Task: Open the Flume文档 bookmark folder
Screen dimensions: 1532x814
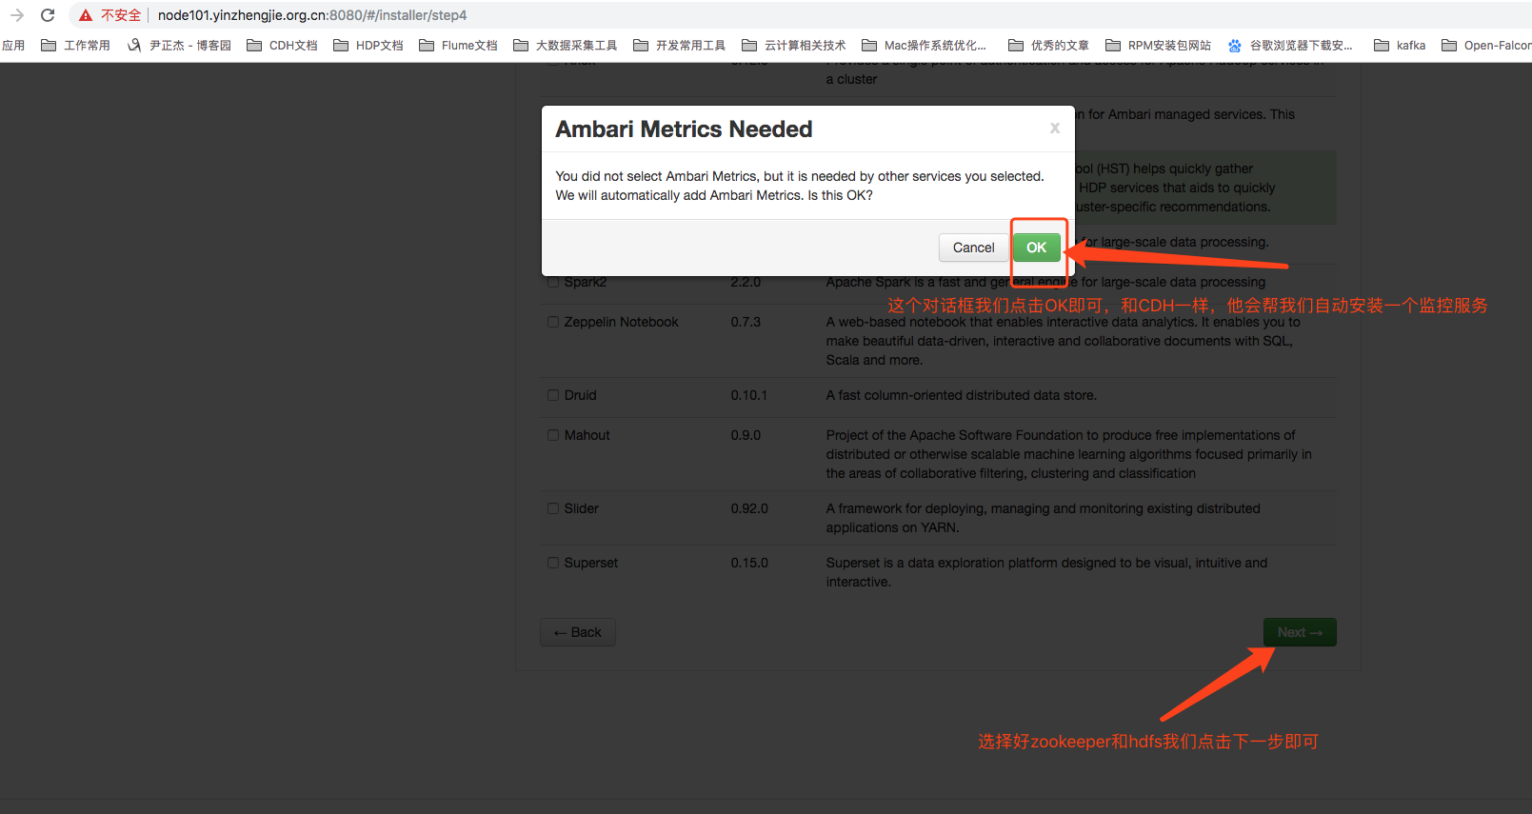Action: tap(458, 45)
